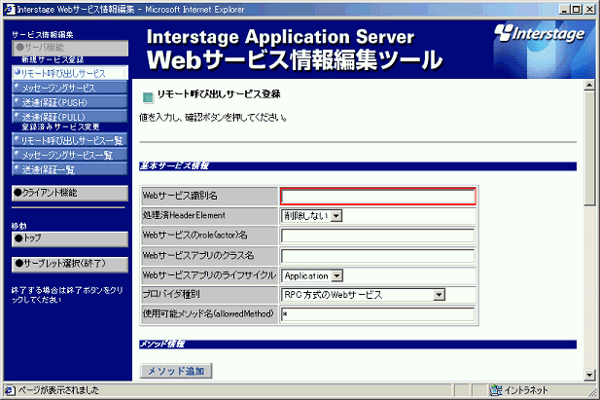Open the プロバイダ種別 dropdown
This screenshot has width=600, height=400.
click(x=363, y=295)
